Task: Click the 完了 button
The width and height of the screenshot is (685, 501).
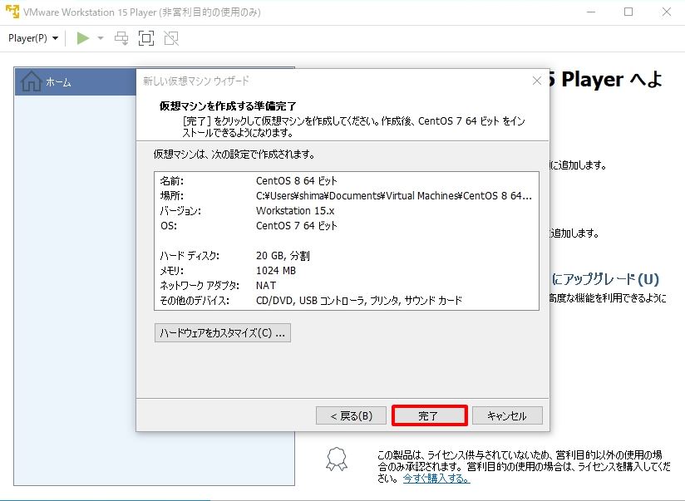Action: click(x=430, y=415)
